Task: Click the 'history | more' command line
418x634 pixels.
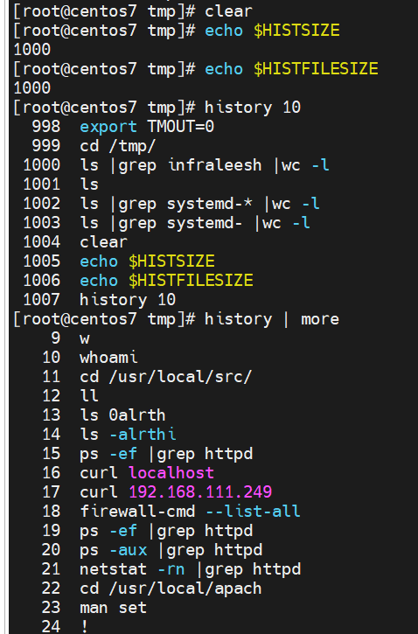Action: point(272,319)
